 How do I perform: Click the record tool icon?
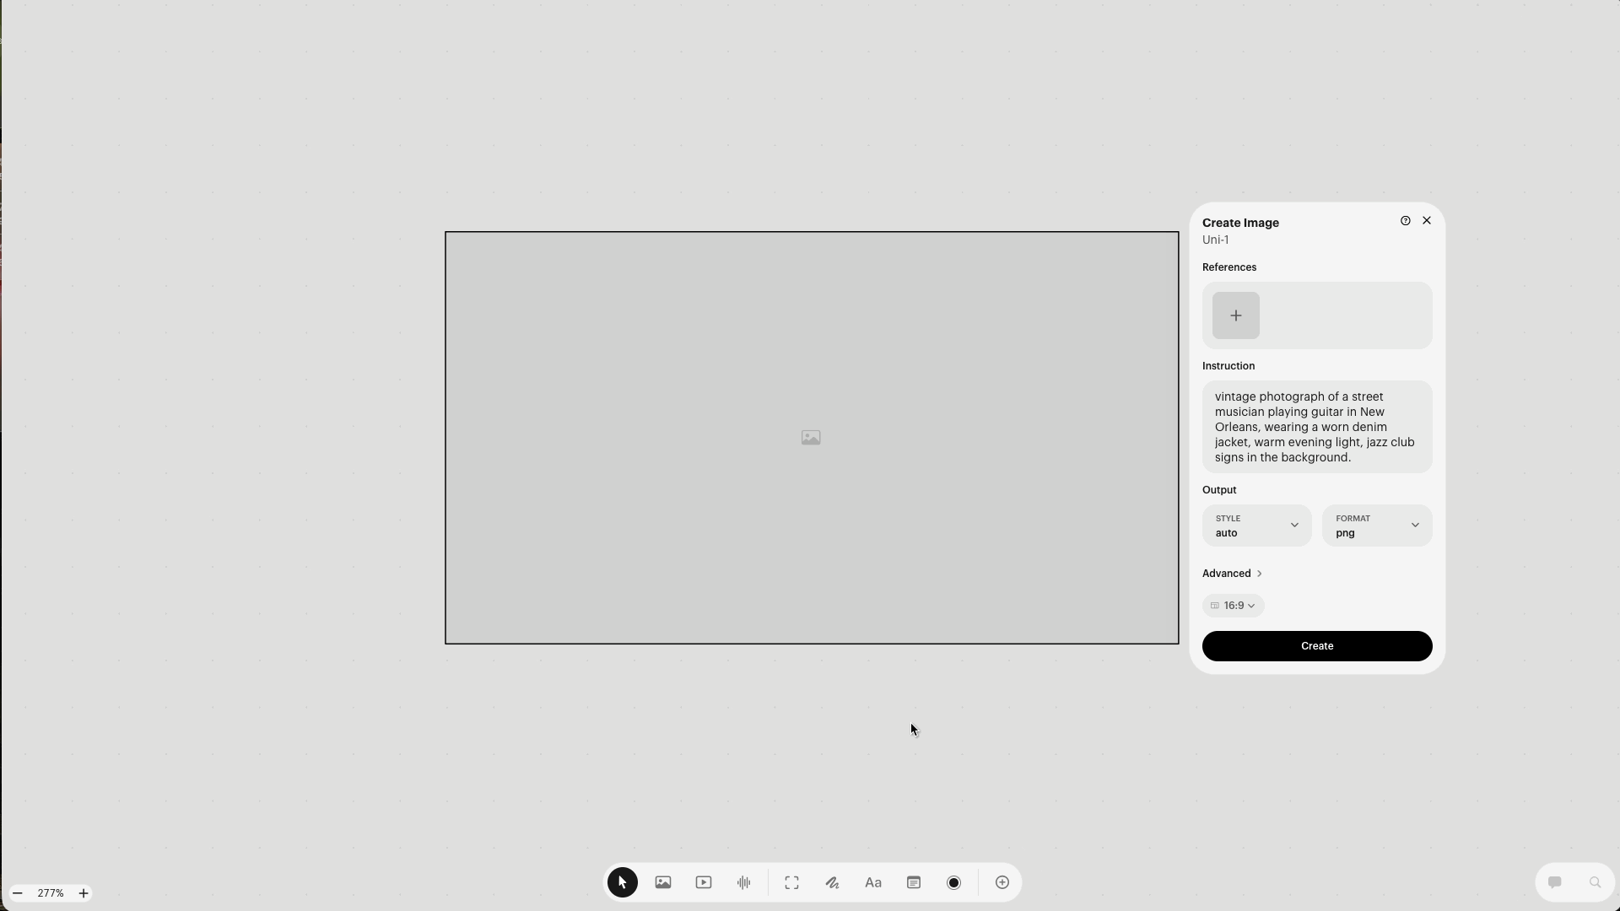pyautogui.click(x=953, y=882)
